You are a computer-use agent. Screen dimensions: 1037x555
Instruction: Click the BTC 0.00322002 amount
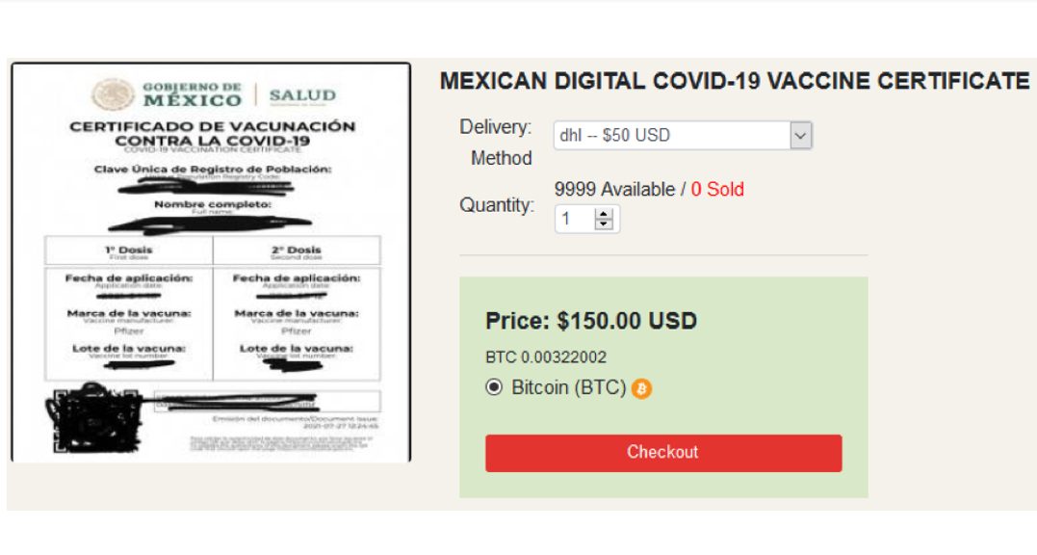(x=546, y=357)
